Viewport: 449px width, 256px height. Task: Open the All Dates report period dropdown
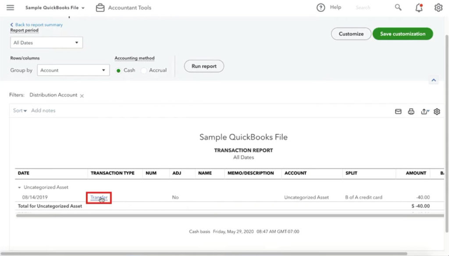tap(46, 43)
